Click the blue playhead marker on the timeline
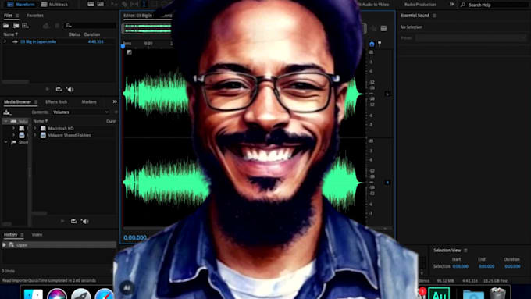This screenshot has width=531, height=299. click(123, 46)
